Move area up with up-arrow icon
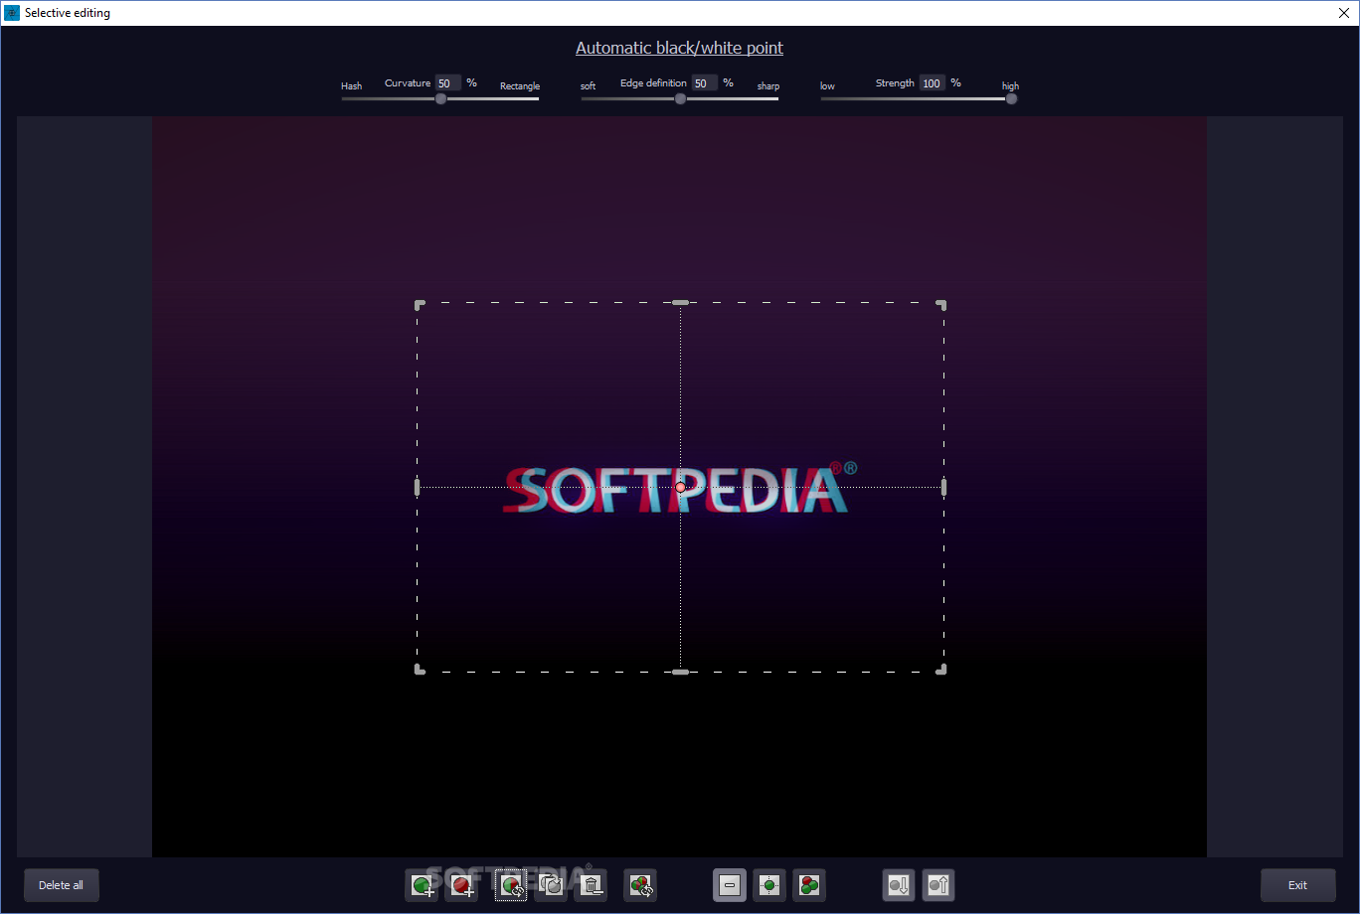Viewport: 1360px width, 914px height. click(x=938, y=885)
